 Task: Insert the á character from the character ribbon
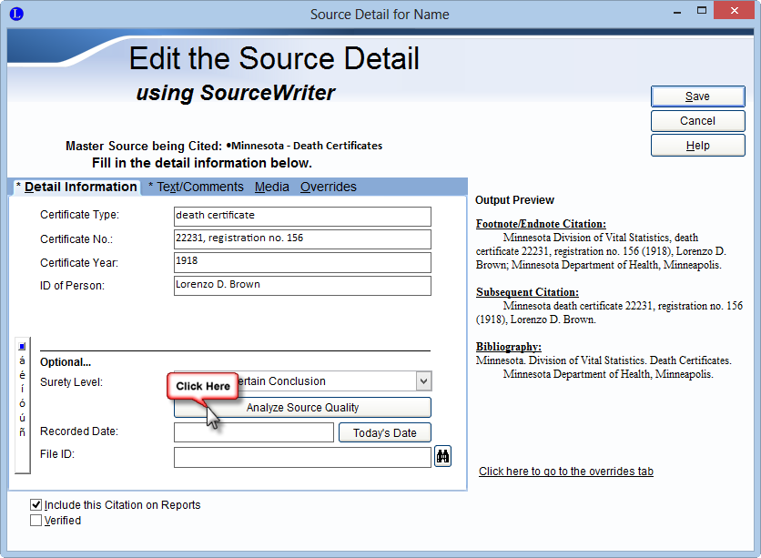pyautogui.click(x=22, y=360)
